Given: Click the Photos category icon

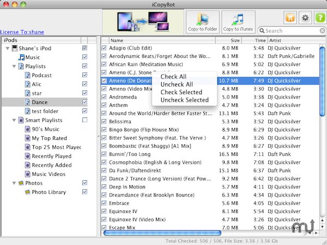Looking at the screenshot, I should click(21, 183).
